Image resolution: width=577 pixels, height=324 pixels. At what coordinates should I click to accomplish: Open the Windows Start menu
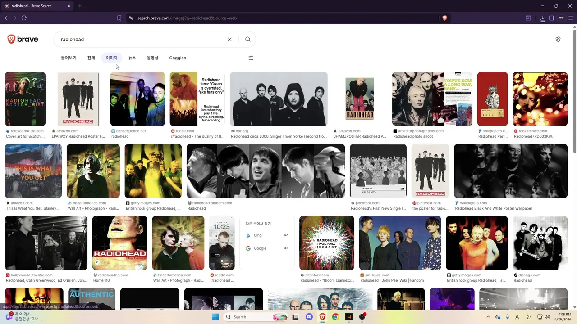click(215, 317)
